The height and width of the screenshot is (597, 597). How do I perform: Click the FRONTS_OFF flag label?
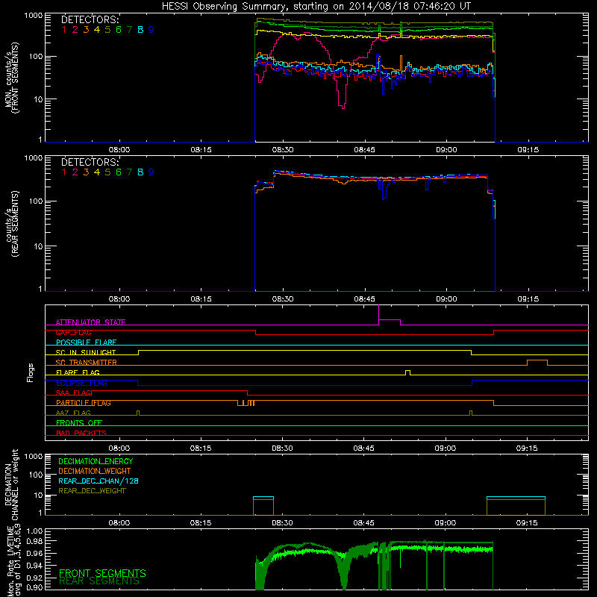pos(79,423)
